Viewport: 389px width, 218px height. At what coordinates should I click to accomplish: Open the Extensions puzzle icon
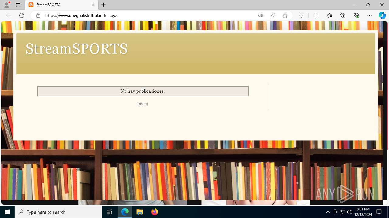point(301,15)
